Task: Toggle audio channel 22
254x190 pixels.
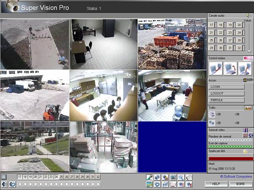Action: [221, 32]
